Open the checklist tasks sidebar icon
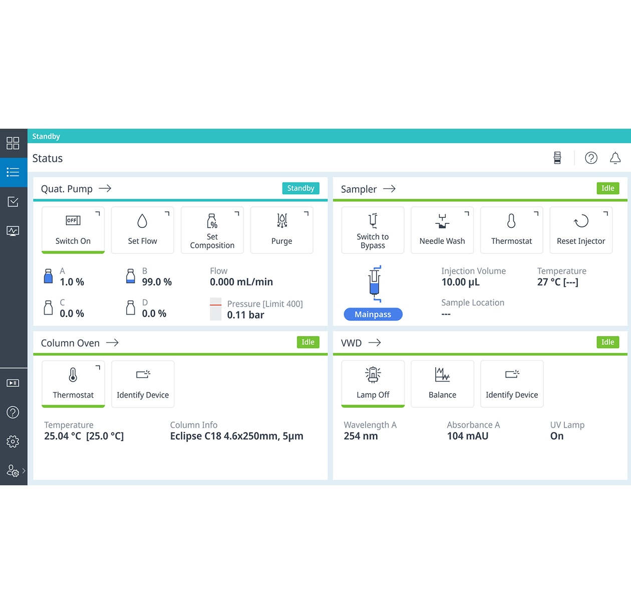 pyautogui.click(x=13, y=202)
